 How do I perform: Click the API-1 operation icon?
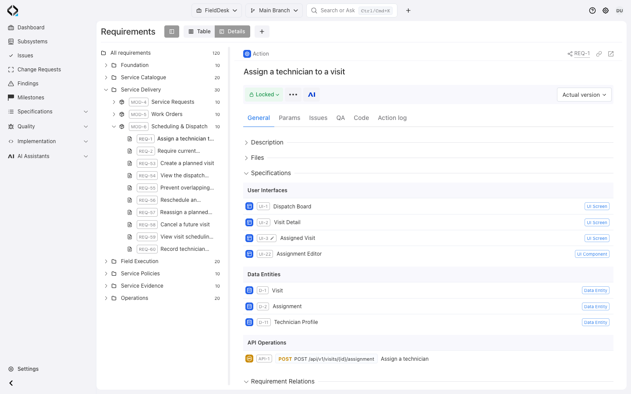[249, 359]
